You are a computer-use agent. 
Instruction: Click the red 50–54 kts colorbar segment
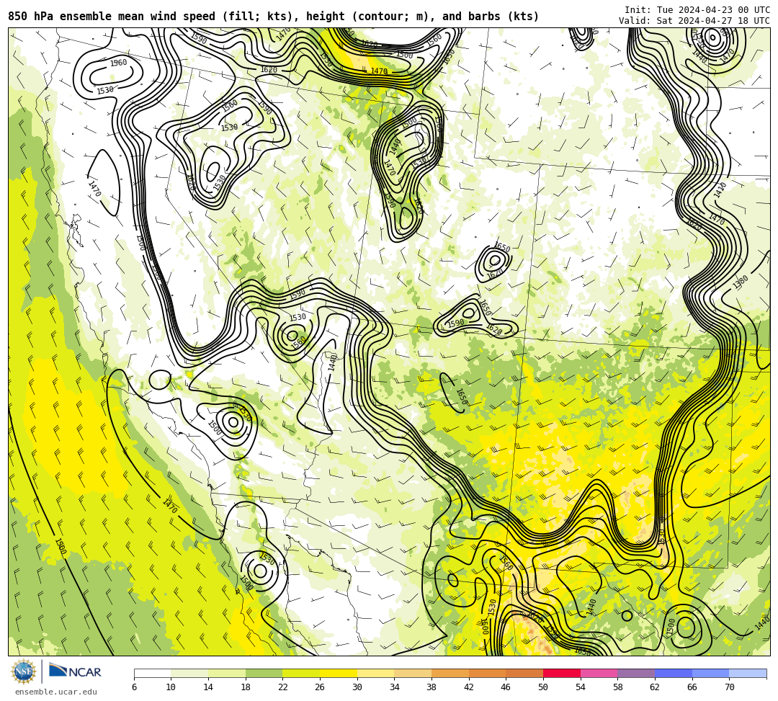[562, 673]
